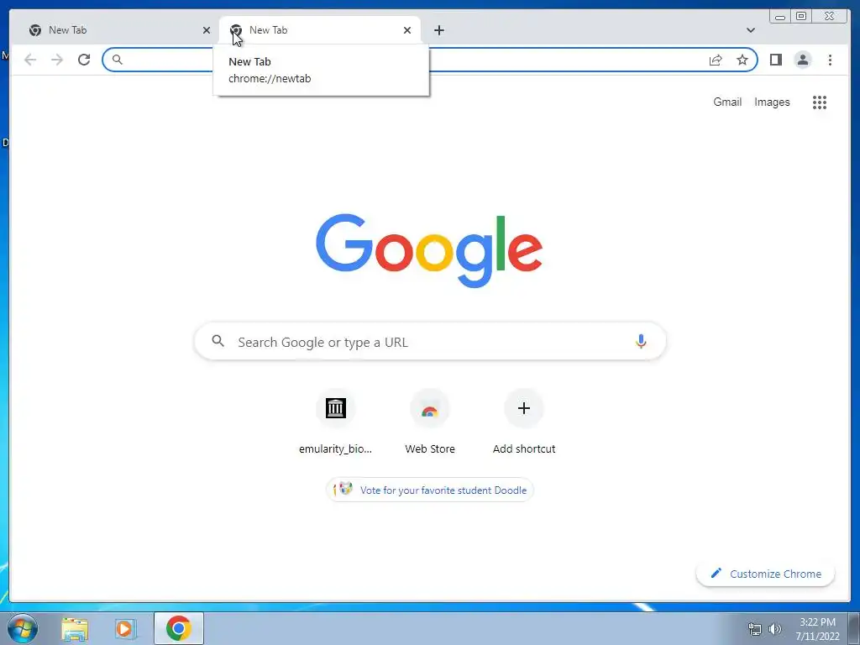The image size is (860, 645).
Task: Click the Add shortcut plus tile
Action: coord(524,422)
